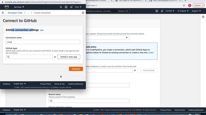
Task: Click the search icon in popup header
Action: (61, 7)
